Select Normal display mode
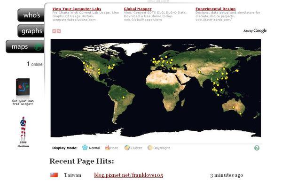 point(91,148)
